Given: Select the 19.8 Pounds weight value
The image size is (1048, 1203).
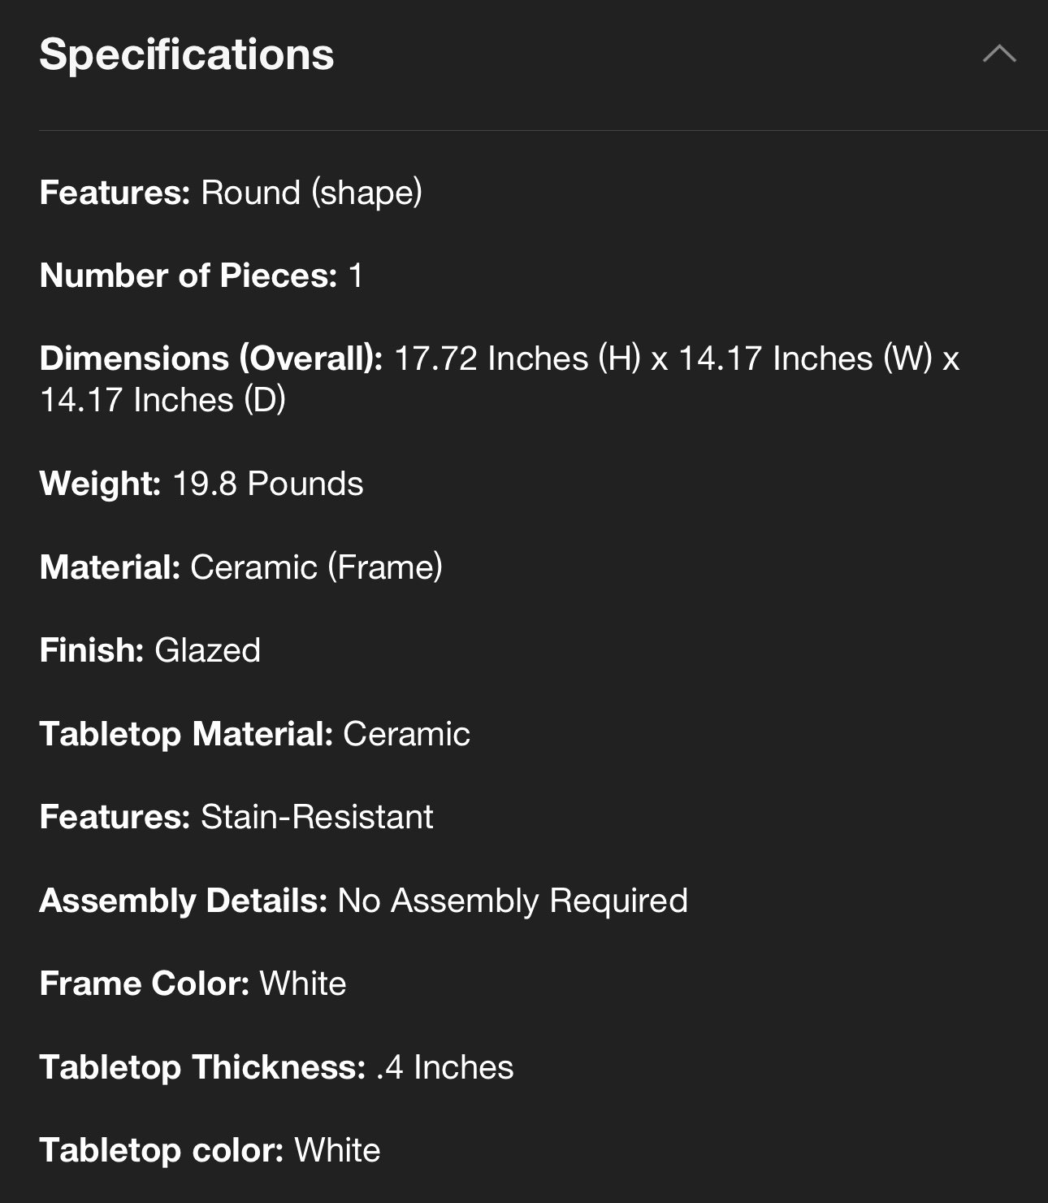Looking at the screenshot, I should click(x=268, y=484).
